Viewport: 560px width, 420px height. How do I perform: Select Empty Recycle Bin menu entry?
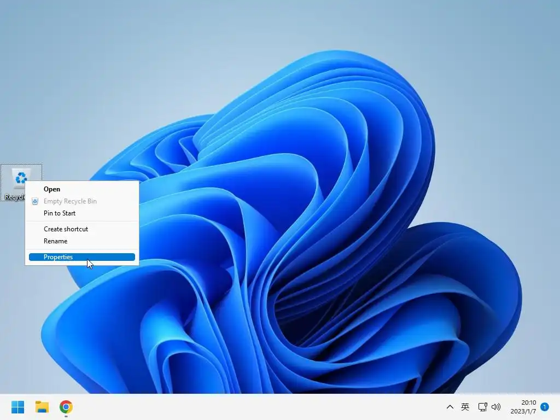[82, 201]
